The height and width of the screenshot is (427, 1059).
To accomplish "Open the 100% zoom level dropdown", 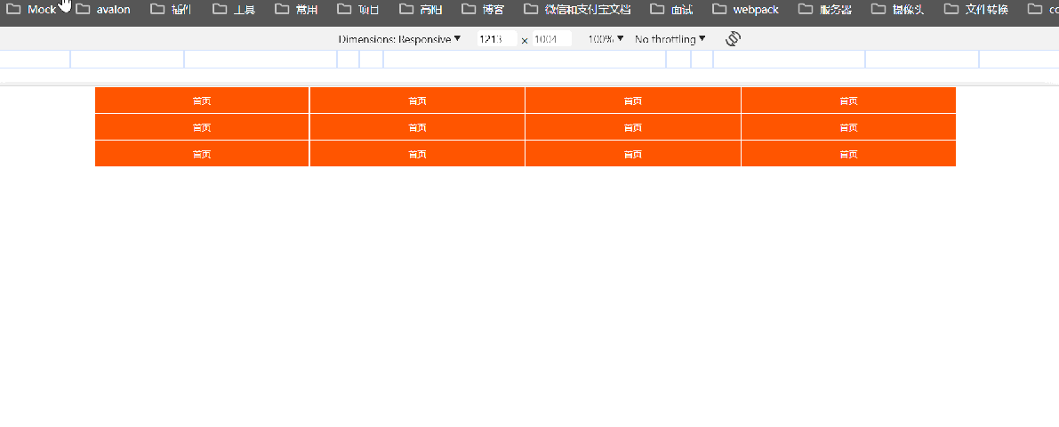I will 606,39.
